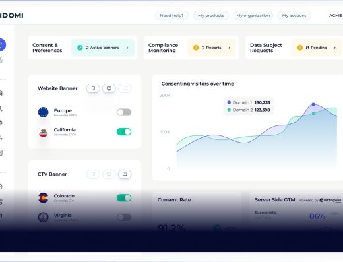Disable the California banner toggle
Screen dimensions: 343x262
pos(124,132)
